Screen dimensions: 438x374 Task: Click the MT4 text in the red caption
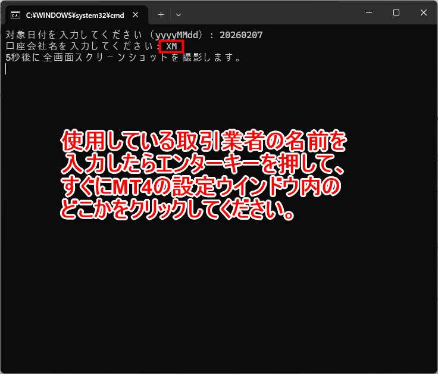(x=133, y=189)
